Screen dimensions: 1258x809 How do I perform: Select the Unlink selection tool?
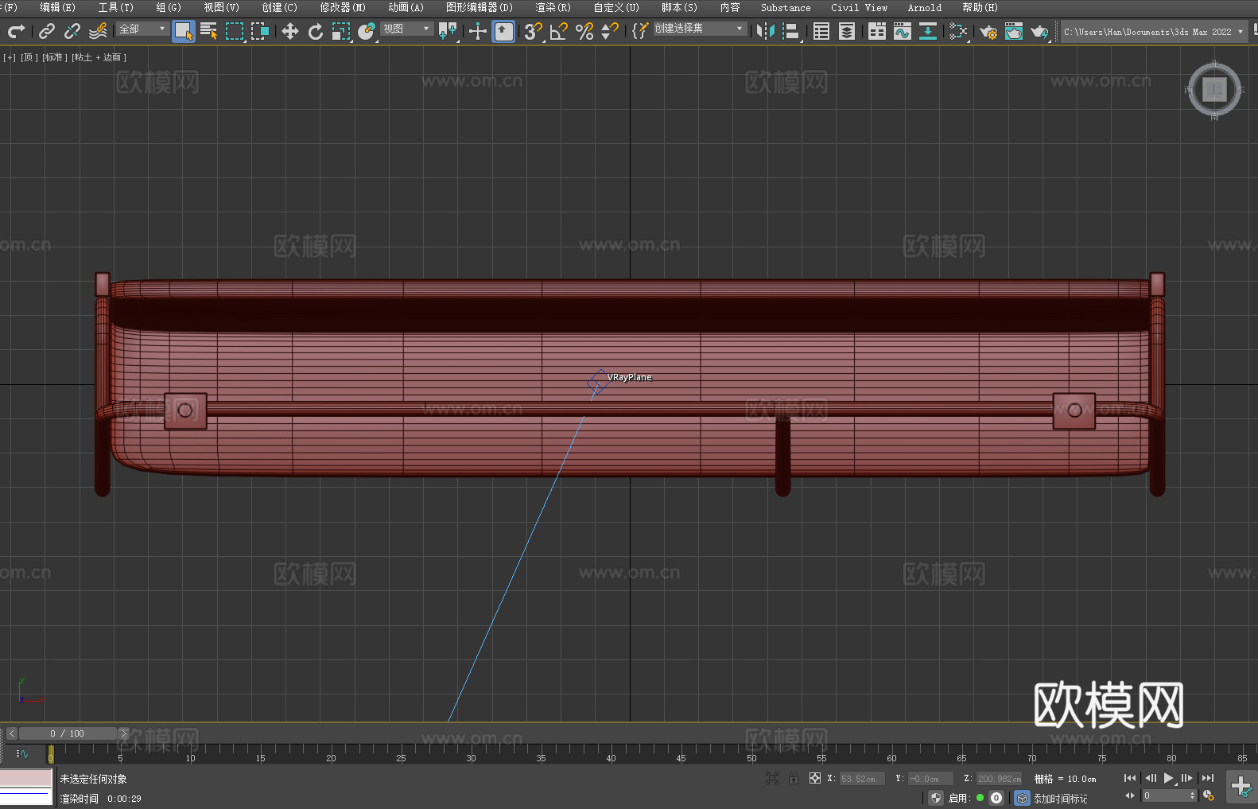72,31
